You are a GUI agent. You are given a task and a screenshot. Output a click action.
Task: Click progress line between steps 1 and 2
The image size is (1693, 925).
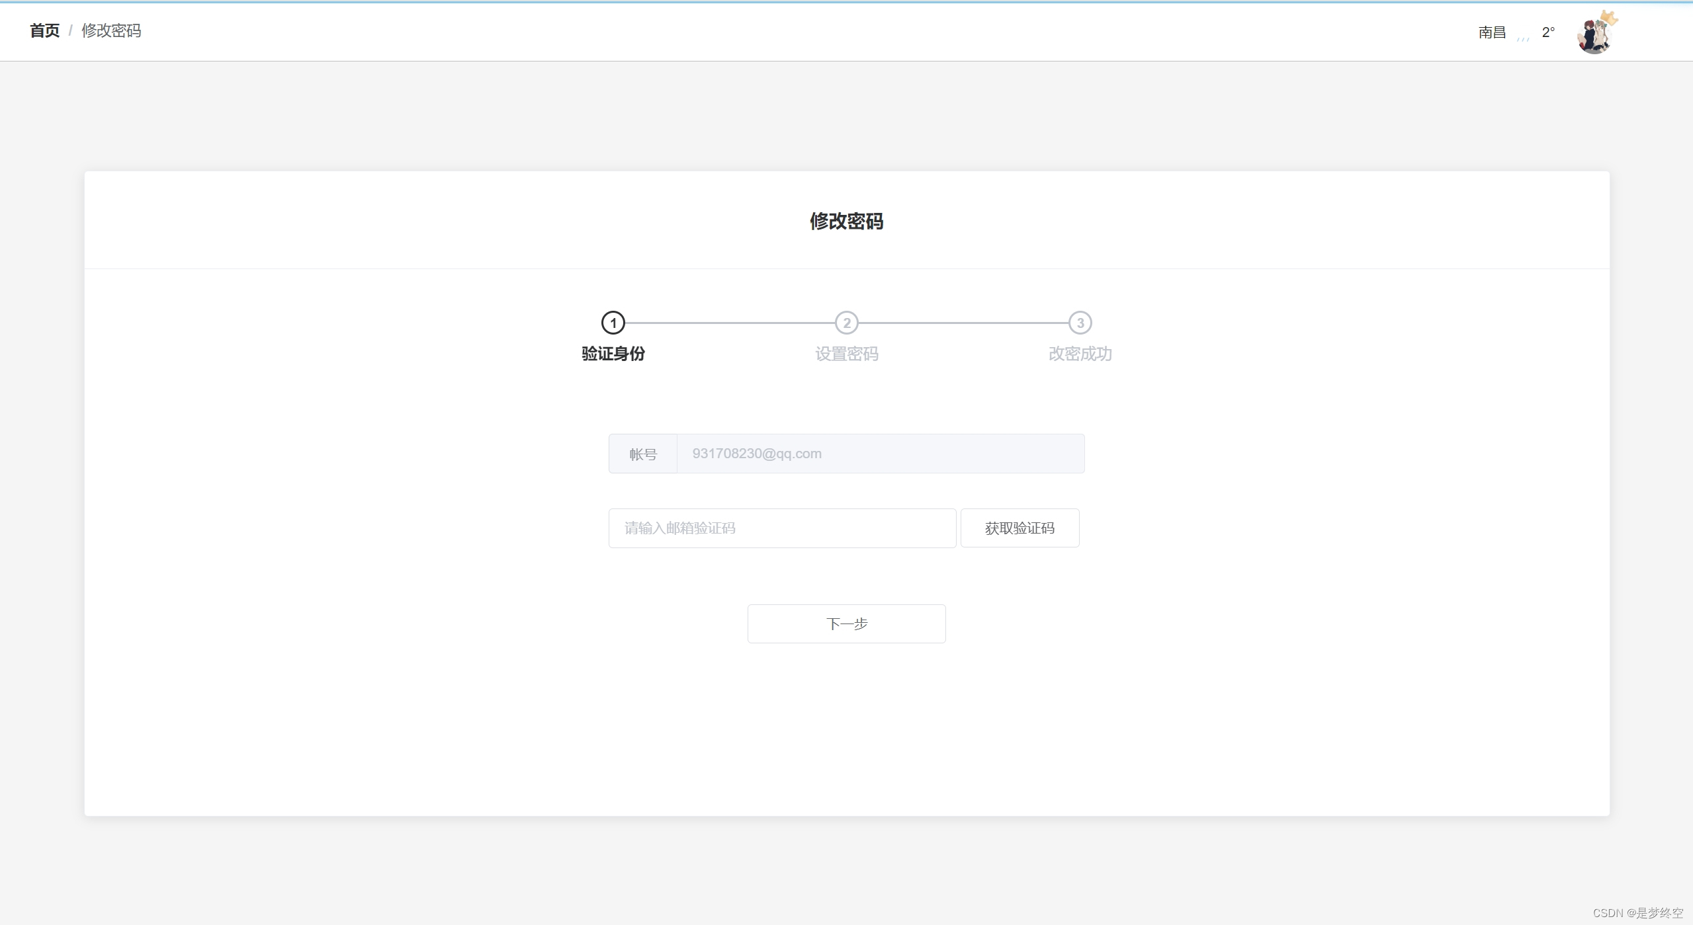730,323
